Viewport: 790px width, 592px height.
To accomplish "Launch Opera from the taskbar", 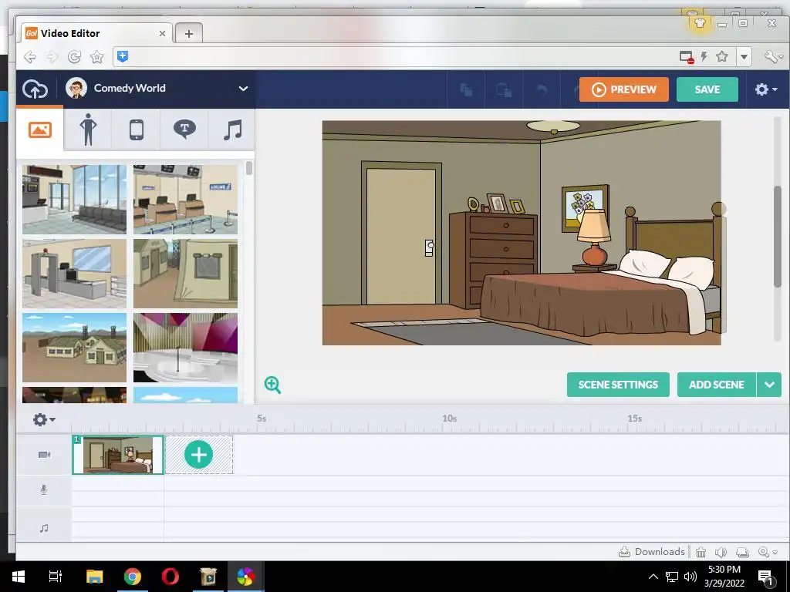I will pyautogui.click(x=170, y=577).
